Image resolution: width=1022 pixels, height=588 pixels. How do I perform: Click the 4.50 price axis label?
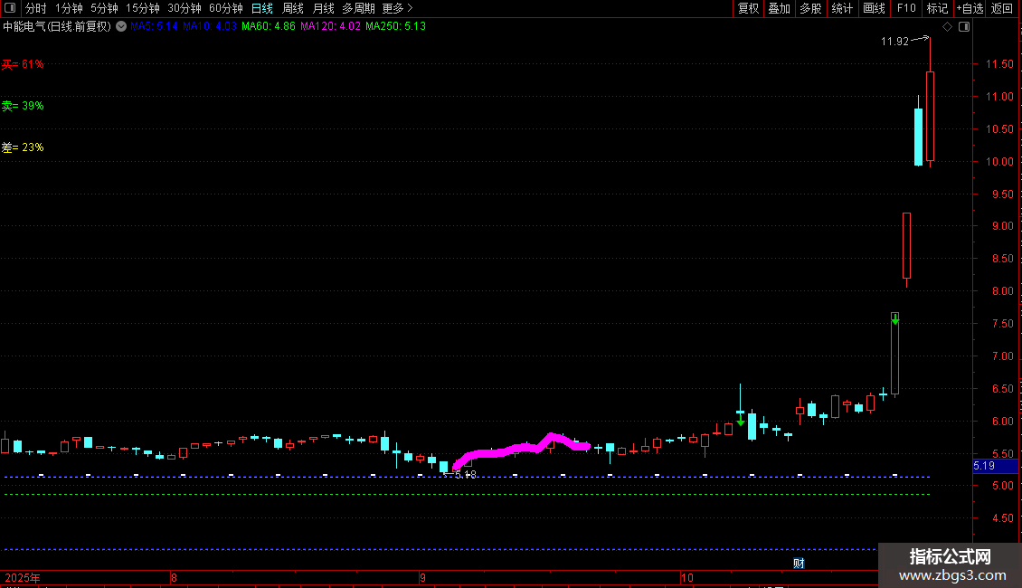[1002, 518]
